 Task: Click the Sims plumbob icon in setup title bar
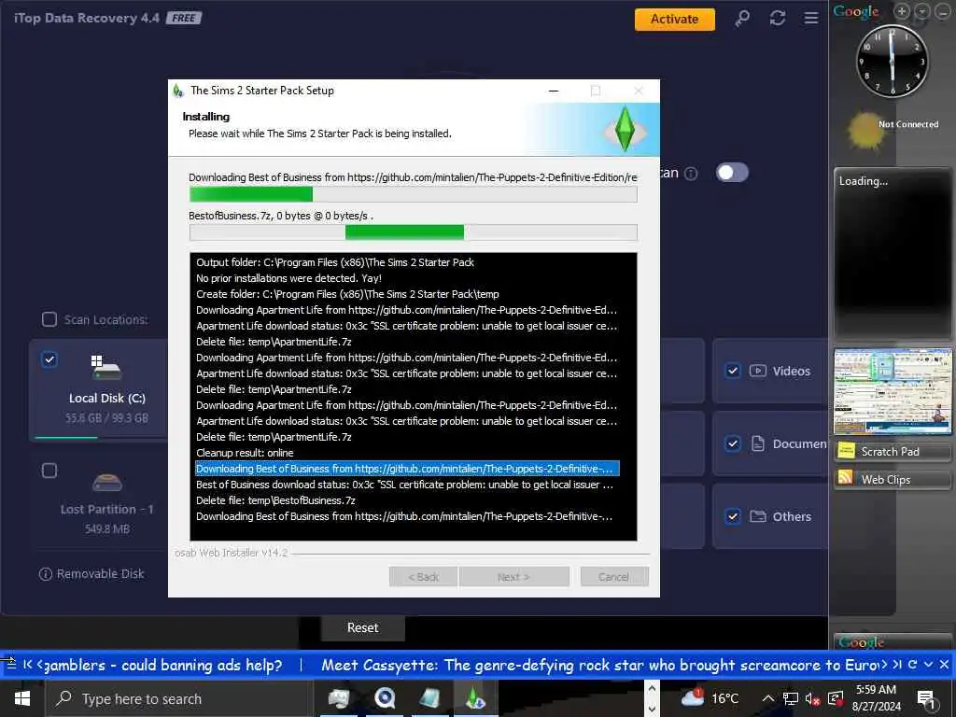[178, 91]
